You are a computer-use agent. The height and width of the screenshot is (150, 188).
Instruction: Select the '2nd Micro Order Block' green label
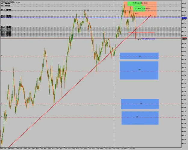142,9
